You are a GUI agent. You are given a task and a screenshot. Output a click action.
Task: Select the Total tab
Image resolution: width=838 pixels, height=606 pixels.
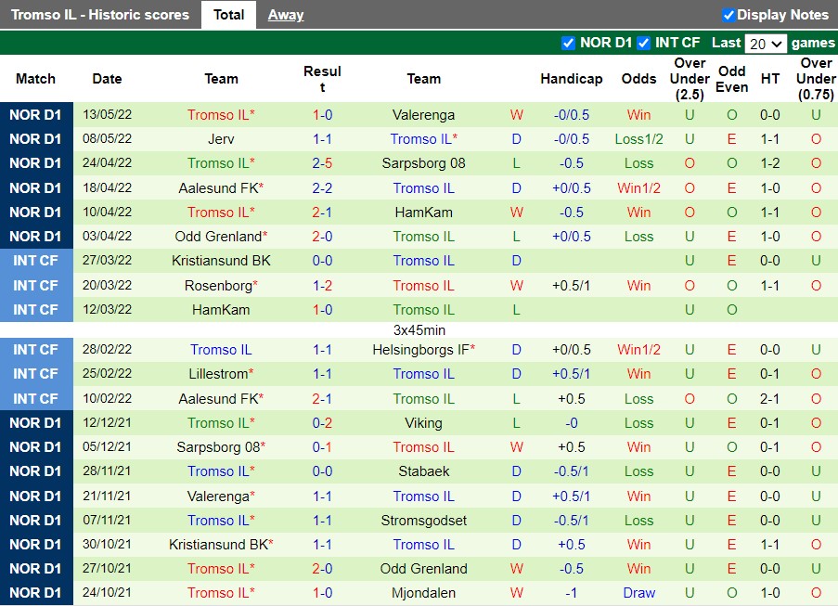pos(228,15)
